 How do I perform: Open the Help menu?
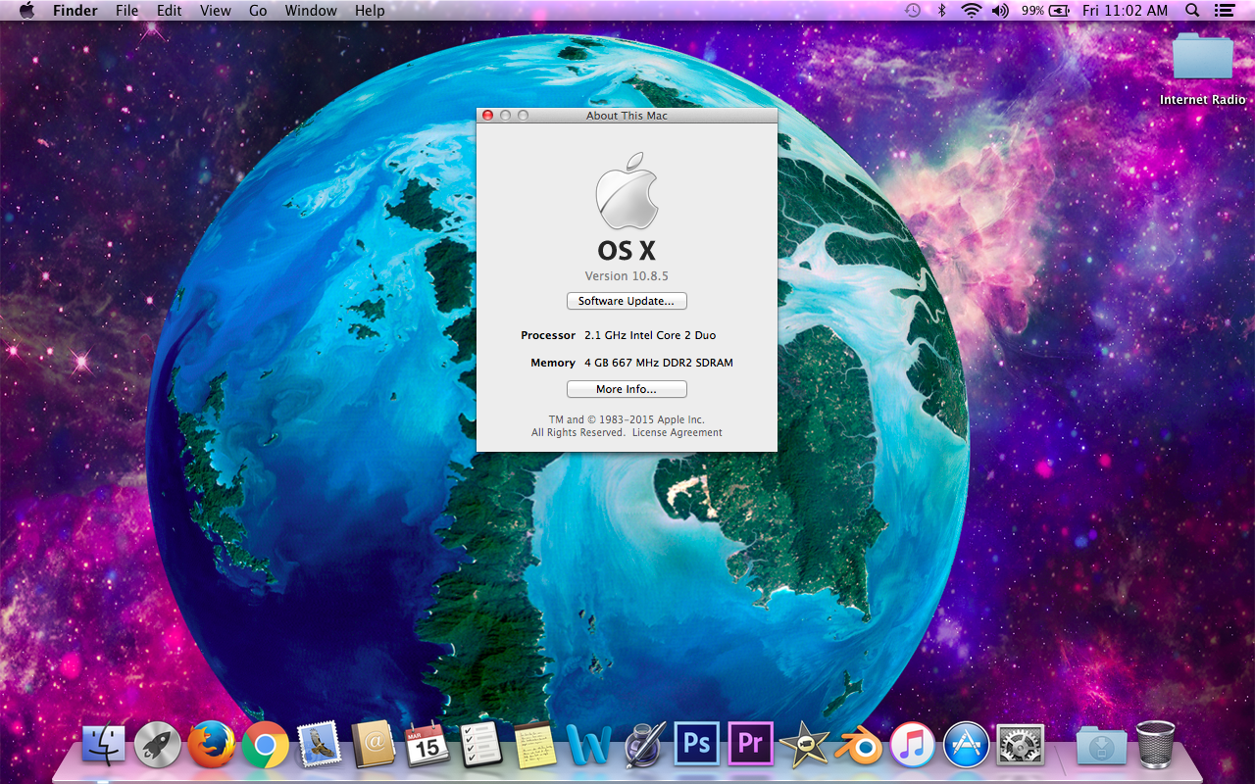pyautogui.click(x=370, y=11)
